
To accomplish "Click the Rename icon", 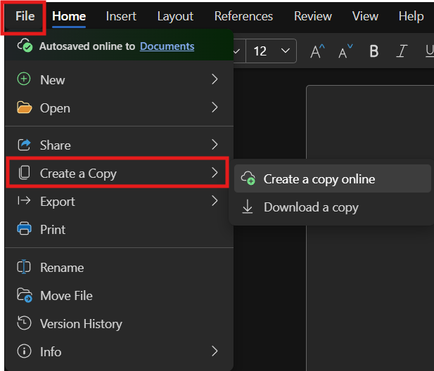I will [24, 268].
